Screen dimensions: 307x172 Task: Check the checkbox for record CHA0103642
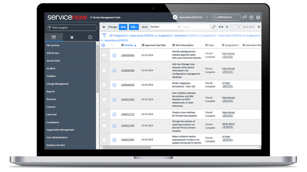104,55
